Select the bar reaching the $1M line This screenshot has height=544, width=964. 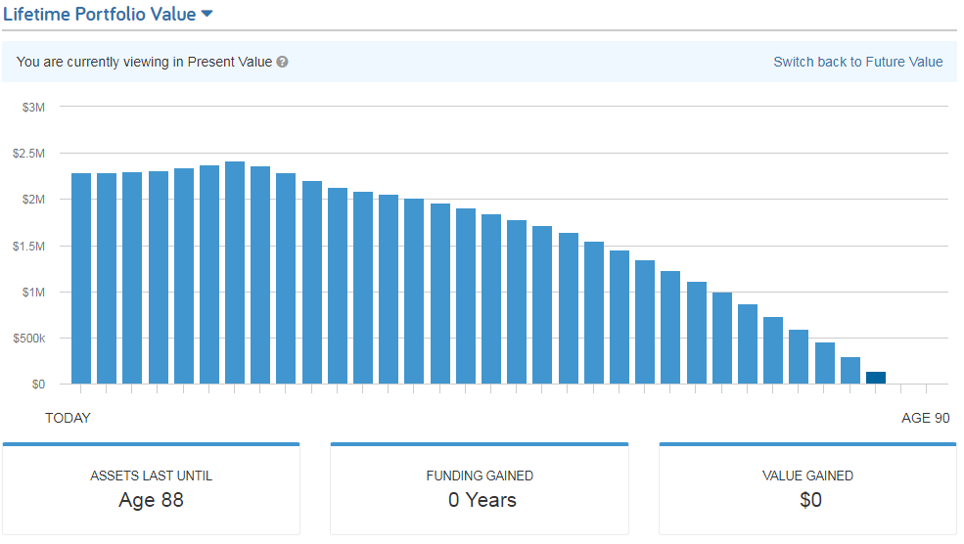click(722, 339)
